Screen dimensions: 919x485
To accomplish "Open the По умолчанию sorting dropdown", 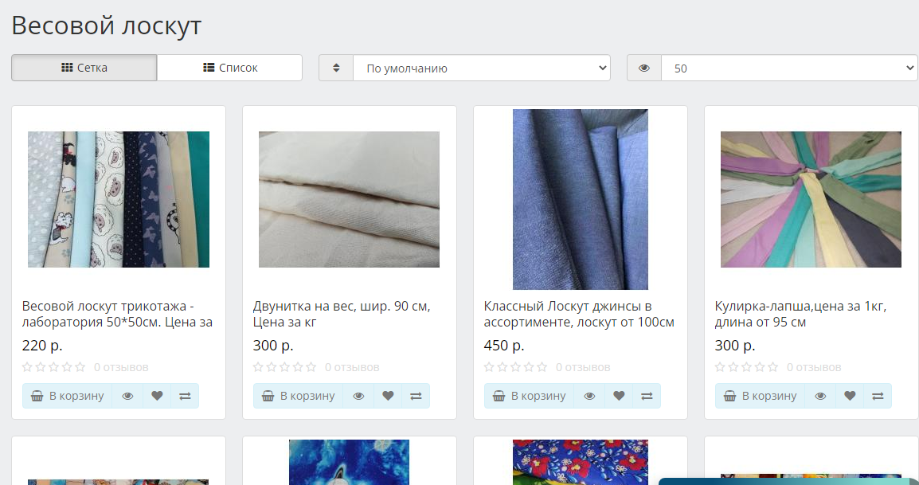I will [x=482, y=68].
